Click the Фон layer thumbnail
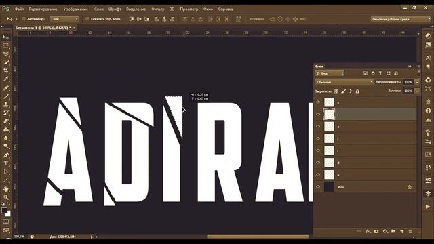Screen dimensions: 434x244 (329, 187)
